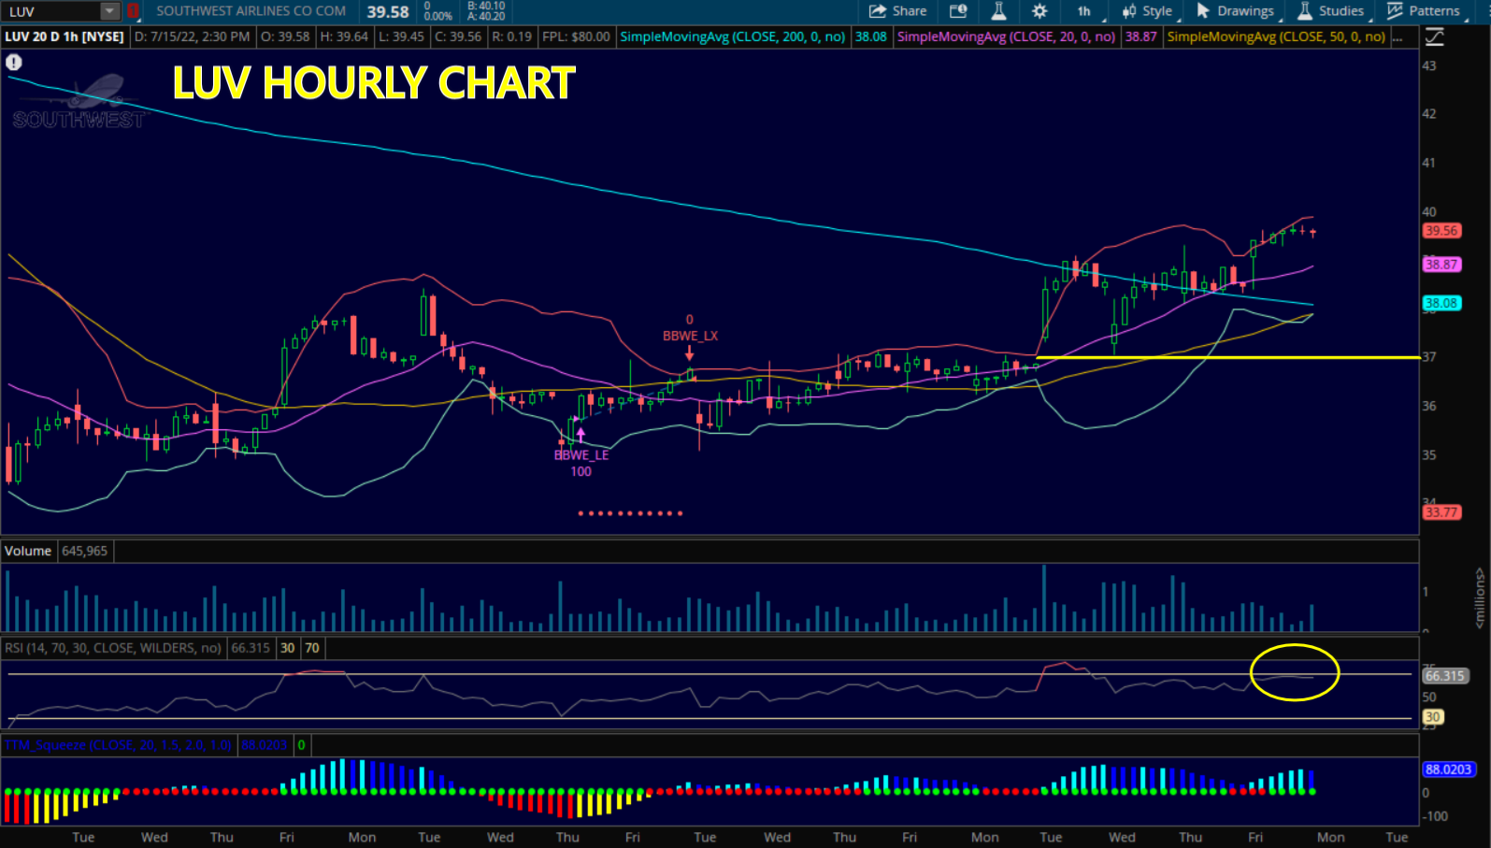Click the TTM_Squeeze study label
Screen dimensions: 1491x848
click(118, 745)
